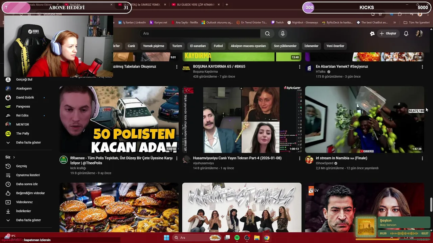Image resolution: width=433 pixels, height=243 pixels.
Task: Select the Futbol filter chip
Action: 218,46
